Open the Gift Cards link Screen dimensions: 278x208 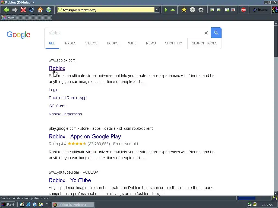[58, 106]
